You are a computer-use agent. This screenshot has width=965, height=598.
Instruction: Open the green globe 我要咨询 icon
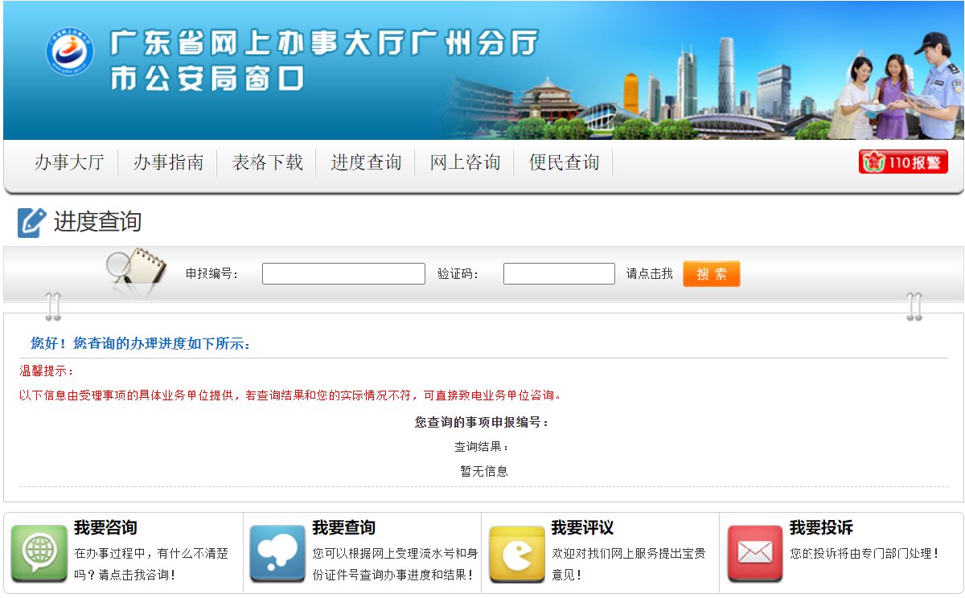(x=39, y=553)
